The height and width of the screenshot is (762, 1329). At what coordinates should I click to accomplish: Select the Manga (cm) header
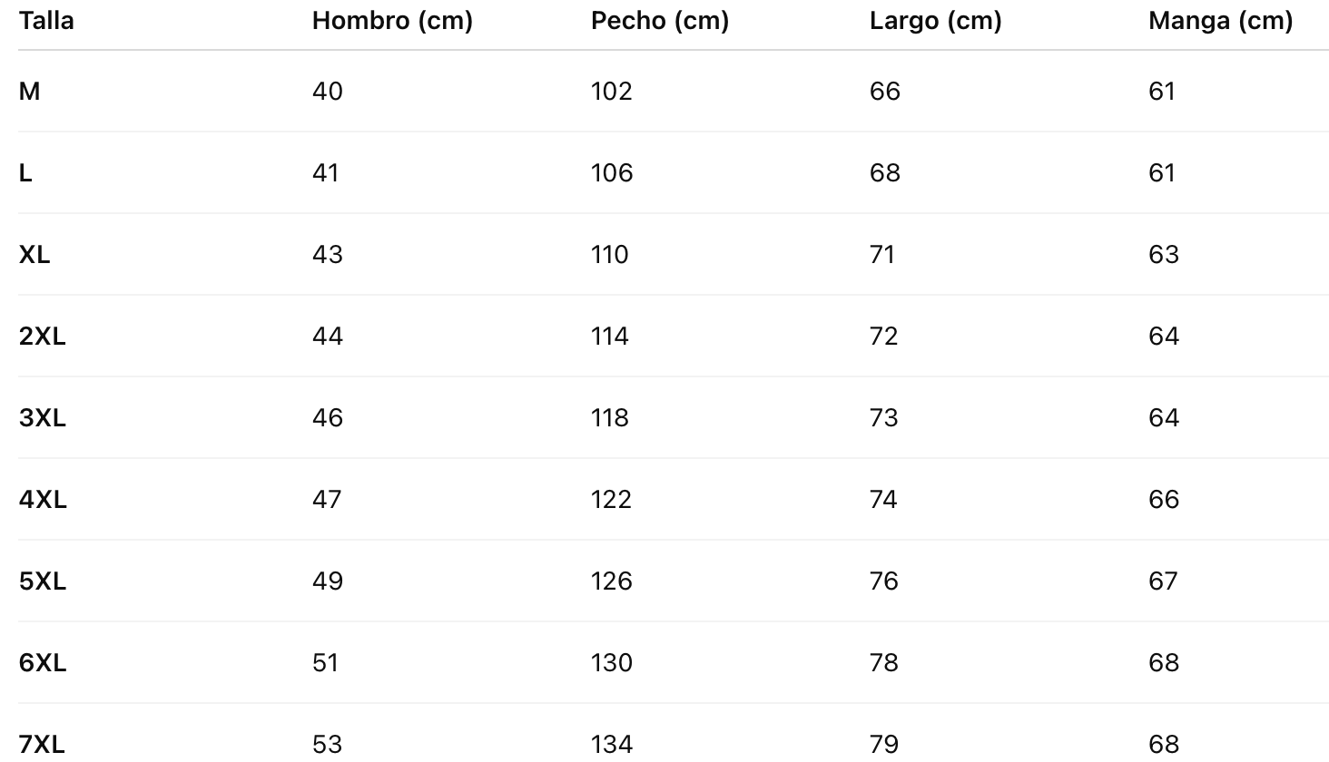(x=1220, y=20)
